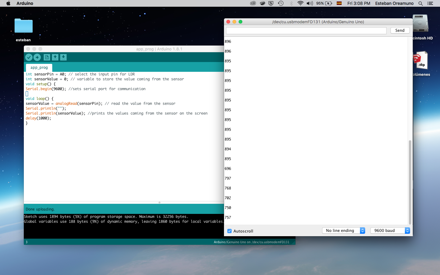Switch to the app_prog sketch tab
Screen dimensions: 440x275
point(39,68)
